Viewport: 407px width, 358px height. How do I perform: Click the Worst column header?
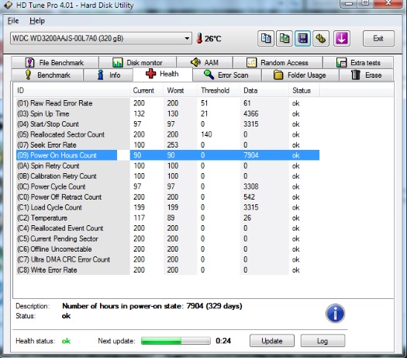[181, 91]
